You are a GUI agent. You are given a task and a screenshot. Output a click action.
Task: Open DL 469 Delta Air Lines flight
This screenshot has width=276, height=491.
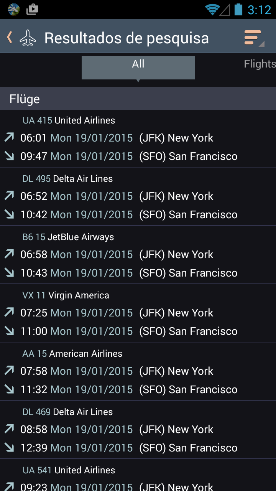pyautogui.click(x=138, y=430)
